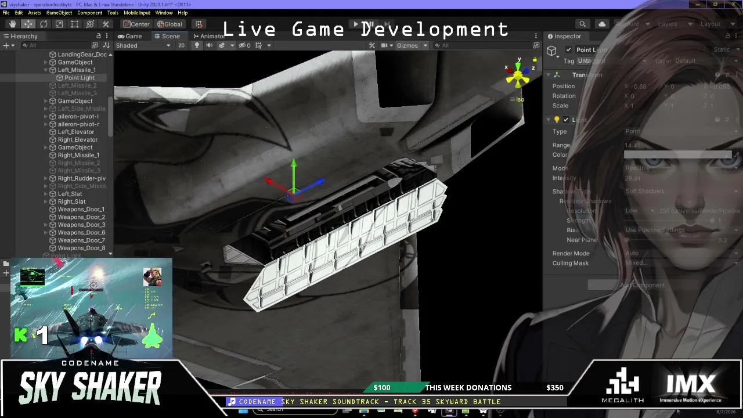This screenshot has width=743, height=418.
Task: Select Point Light in the Hierarchy
Action: [80, 78]
